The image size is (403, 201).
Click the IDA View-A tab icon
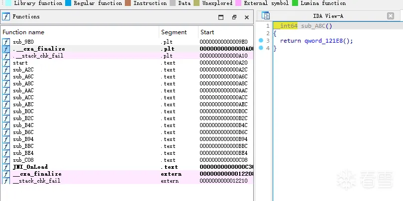click(x=266, y=16)
